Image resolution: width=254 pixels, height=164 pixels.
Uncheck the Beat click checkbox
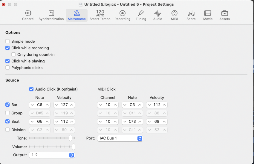[7, 121]
